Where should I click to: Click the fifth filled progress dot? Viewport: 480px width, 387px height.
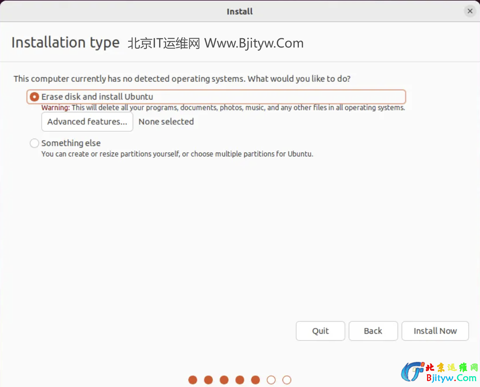click(x=255, y=380)
